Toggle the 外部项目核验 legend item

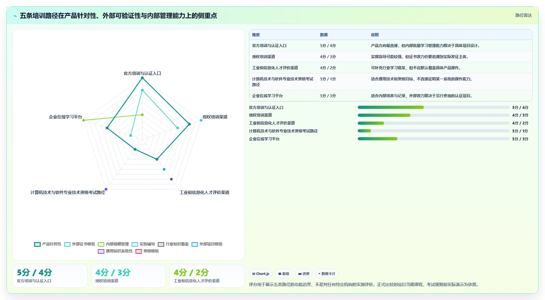(x=207, y=244)
